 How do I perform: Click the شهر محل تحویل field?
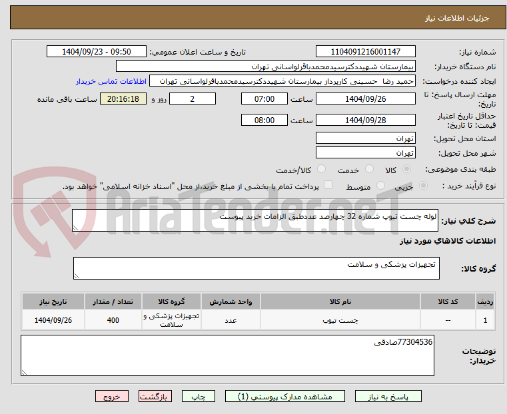coord(365,152)
